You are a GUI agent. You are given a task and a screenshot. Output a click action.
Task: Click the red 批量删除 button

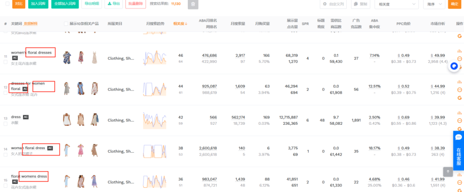[x=135, y=4]
